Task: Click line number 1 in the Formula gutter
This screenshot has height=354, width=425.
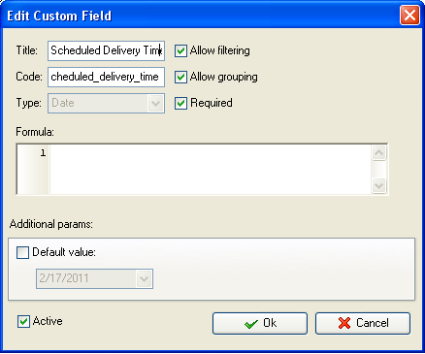Action: (x=43, y=152)
